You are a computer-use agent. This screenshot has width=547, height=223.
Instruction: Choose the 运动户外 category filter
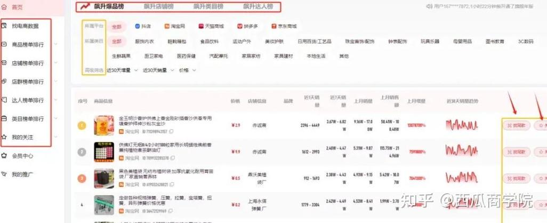pos(242,42)
